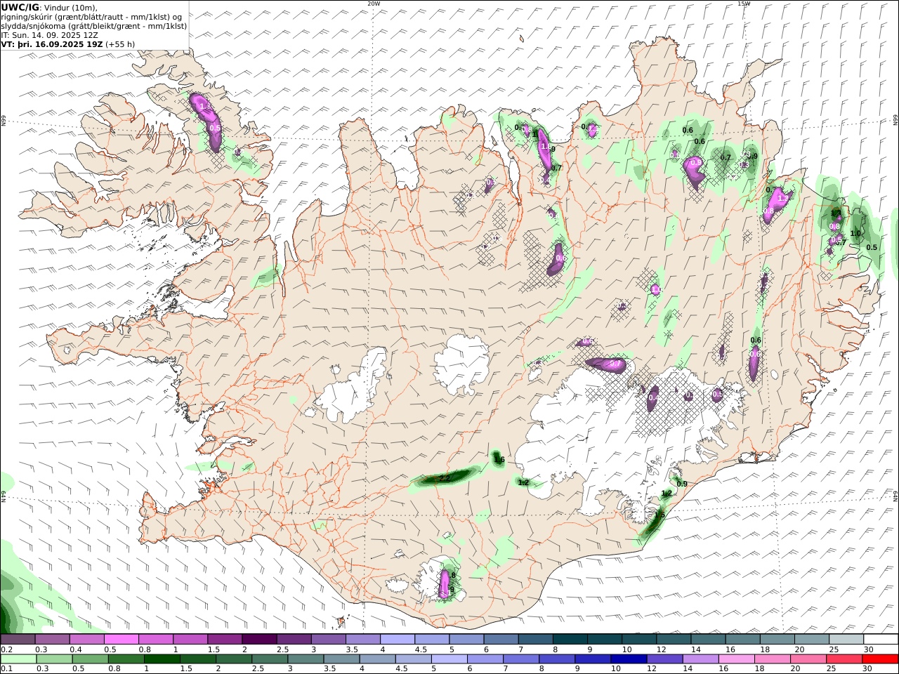Select the dusky purple 0.2 snow-scale swatch

pos(18,640)
